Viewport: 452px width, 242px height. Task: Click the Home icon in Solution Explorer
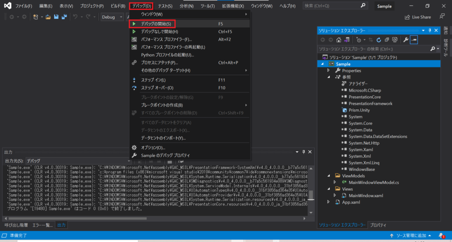(x=339, y=40)
